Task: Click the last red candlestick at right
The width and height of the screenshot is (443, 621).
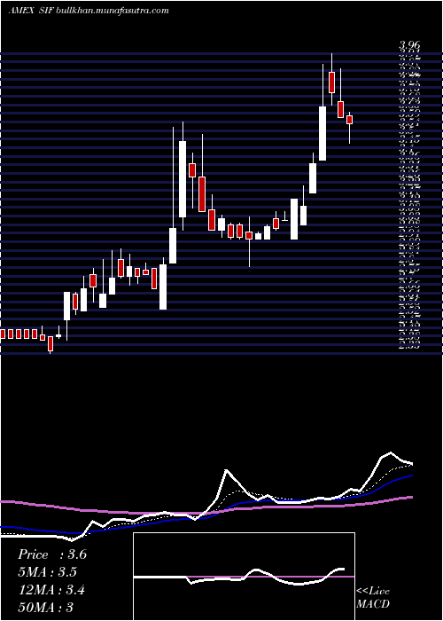Action: pos(349,120)
